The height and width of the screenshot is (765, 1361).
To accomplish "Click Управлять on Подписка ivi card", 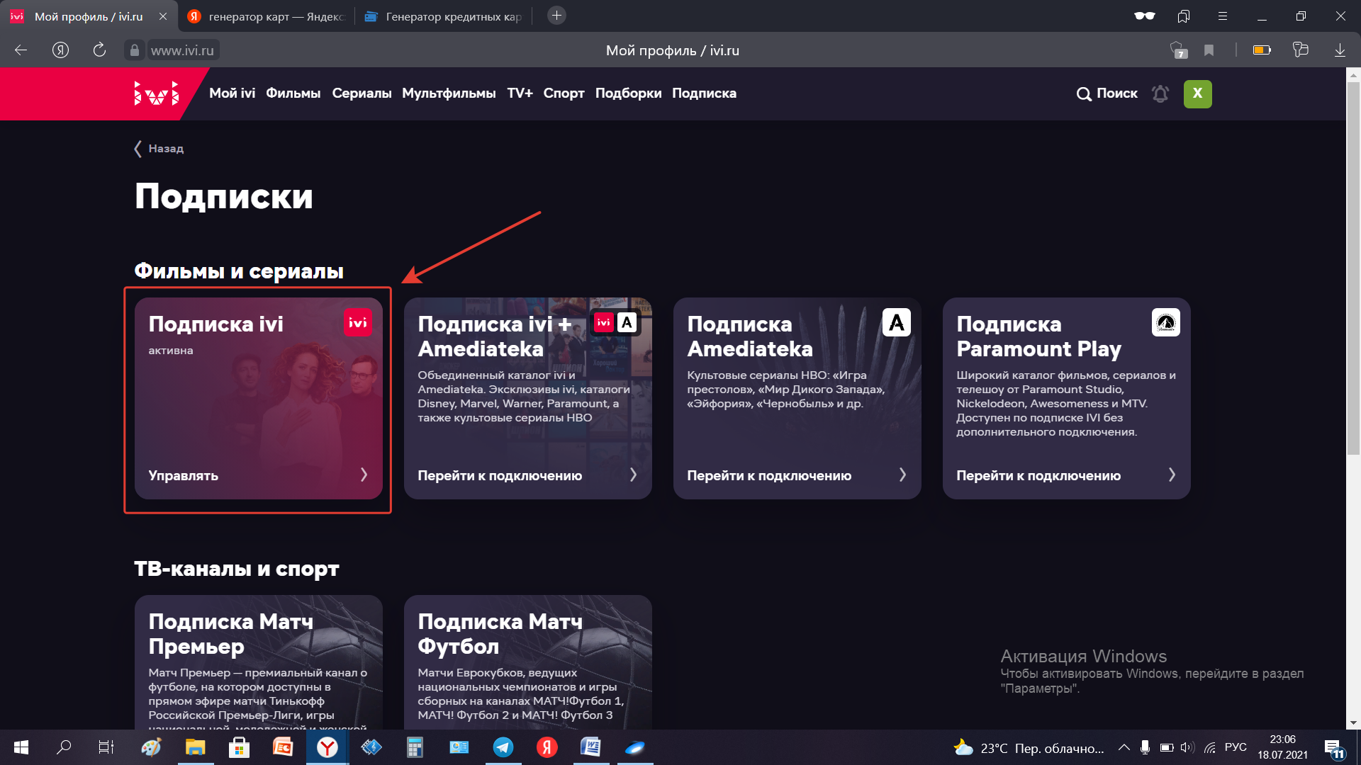I will 183,475.
